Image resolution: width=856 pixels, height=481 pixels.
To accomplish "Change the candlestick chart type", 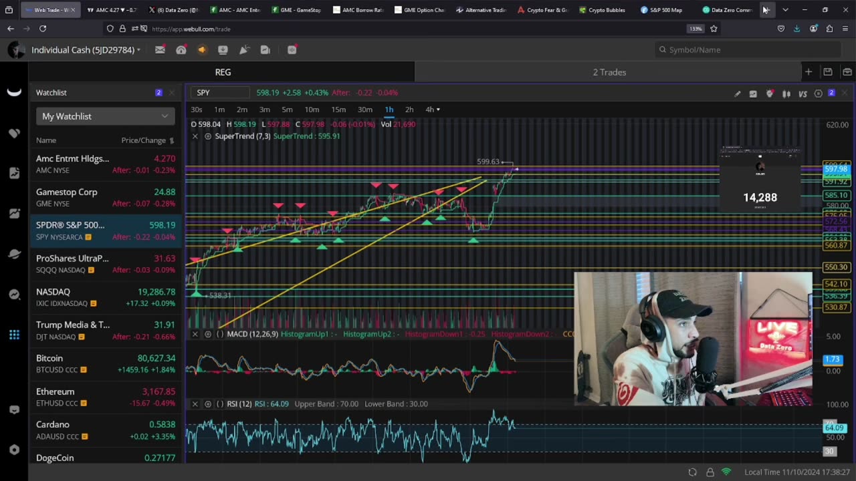I will click(x=786, y=94).
